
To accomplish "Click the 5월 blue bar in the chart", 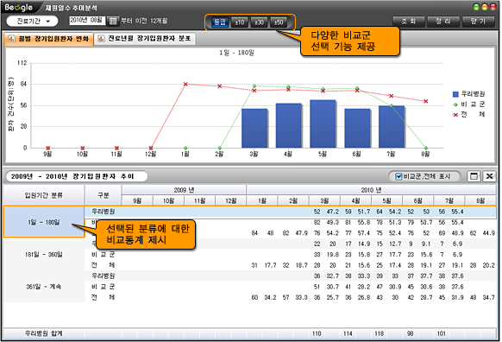I will pos(323,123).
